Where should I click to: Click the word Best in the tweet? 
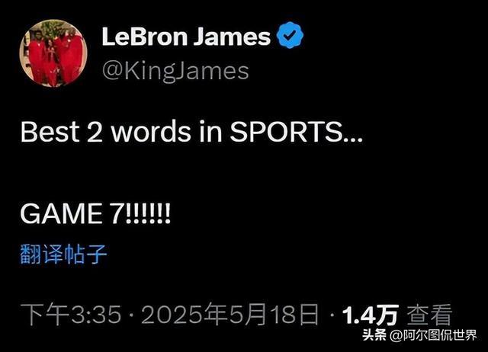coord(50,132)
